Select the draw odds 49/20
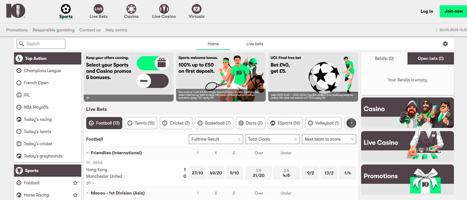This screenshot has height=200, width=467. tap(216, 173)
